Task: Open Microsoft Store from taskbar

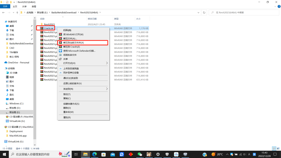Action: pyautogui.click(x=104, y=154)
